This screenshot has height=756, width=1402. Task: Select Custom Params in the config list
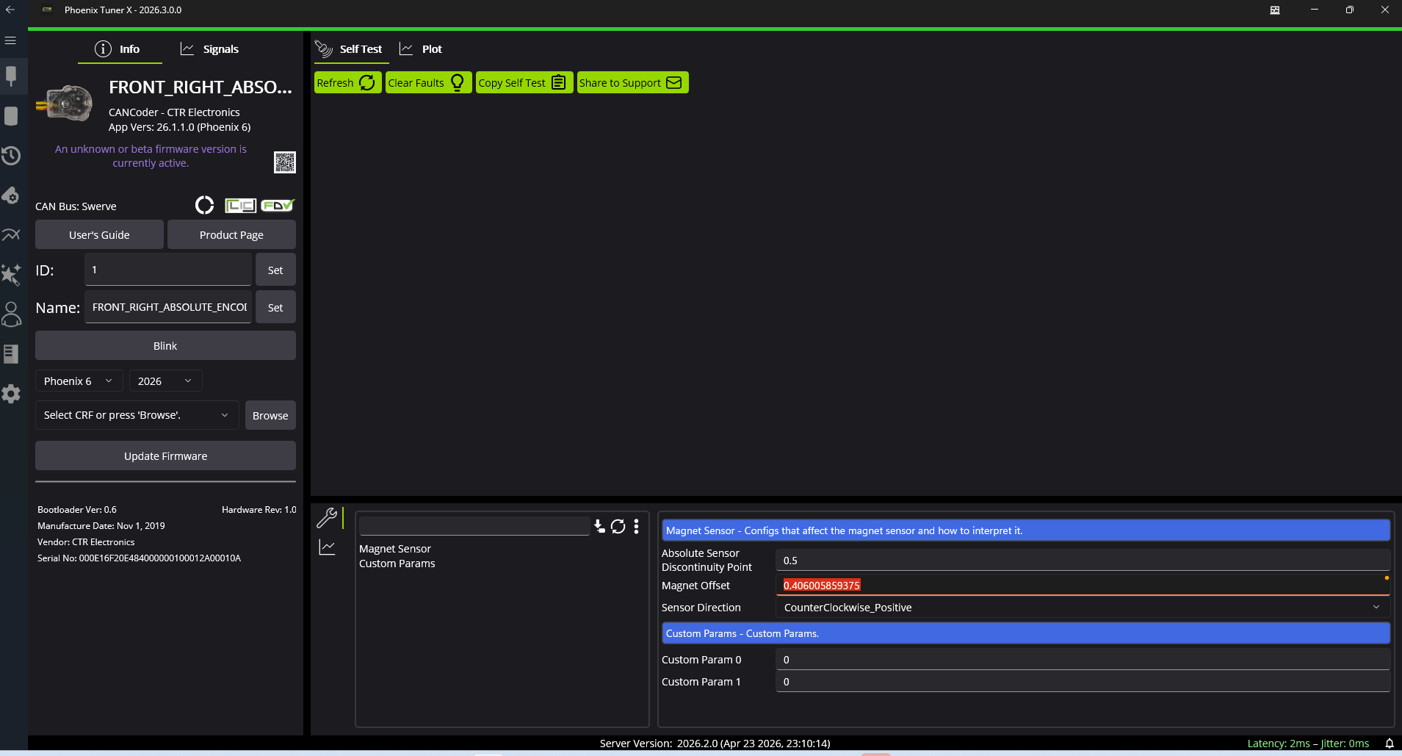397,564
